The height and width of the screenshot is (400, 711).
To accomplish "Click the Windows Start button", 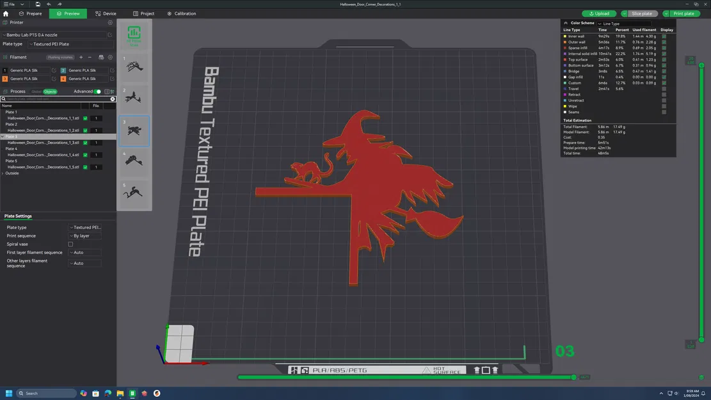I will (x=8, y=393).
